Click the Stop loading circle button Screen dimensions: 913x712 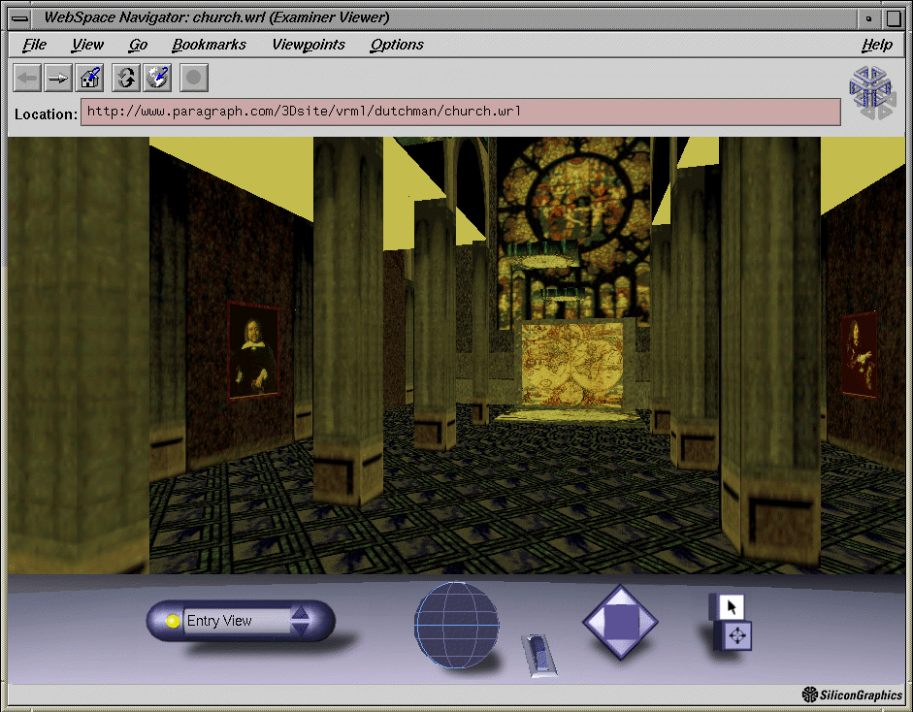pos(194,78)
